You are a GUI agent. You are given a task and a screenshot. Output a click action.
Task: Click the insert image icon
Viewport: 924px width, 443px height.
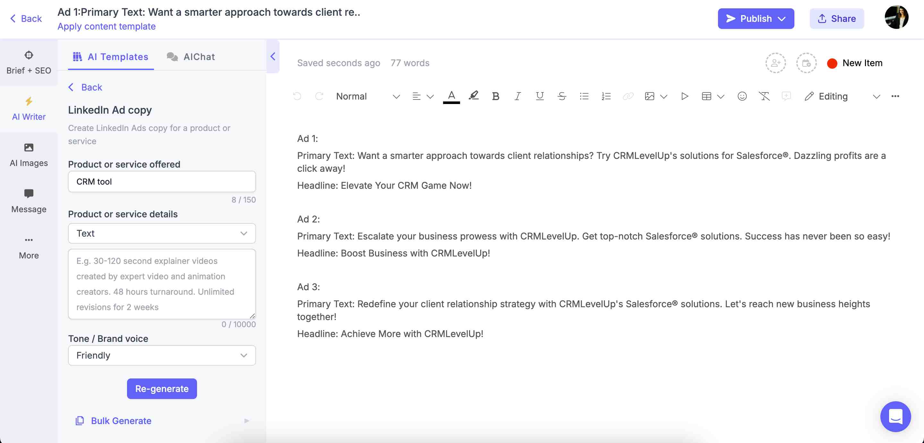coord(648,96)
